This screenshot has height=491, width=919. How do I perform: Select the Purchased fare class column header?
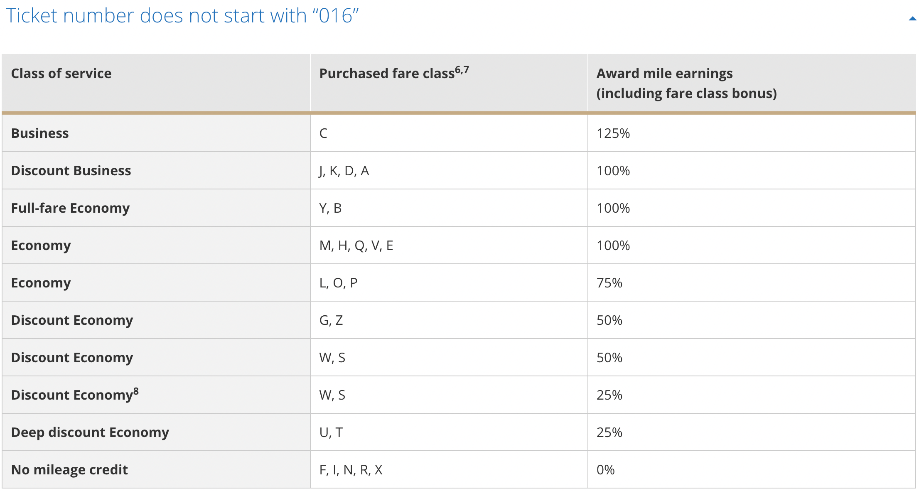(x=386, y=73)
